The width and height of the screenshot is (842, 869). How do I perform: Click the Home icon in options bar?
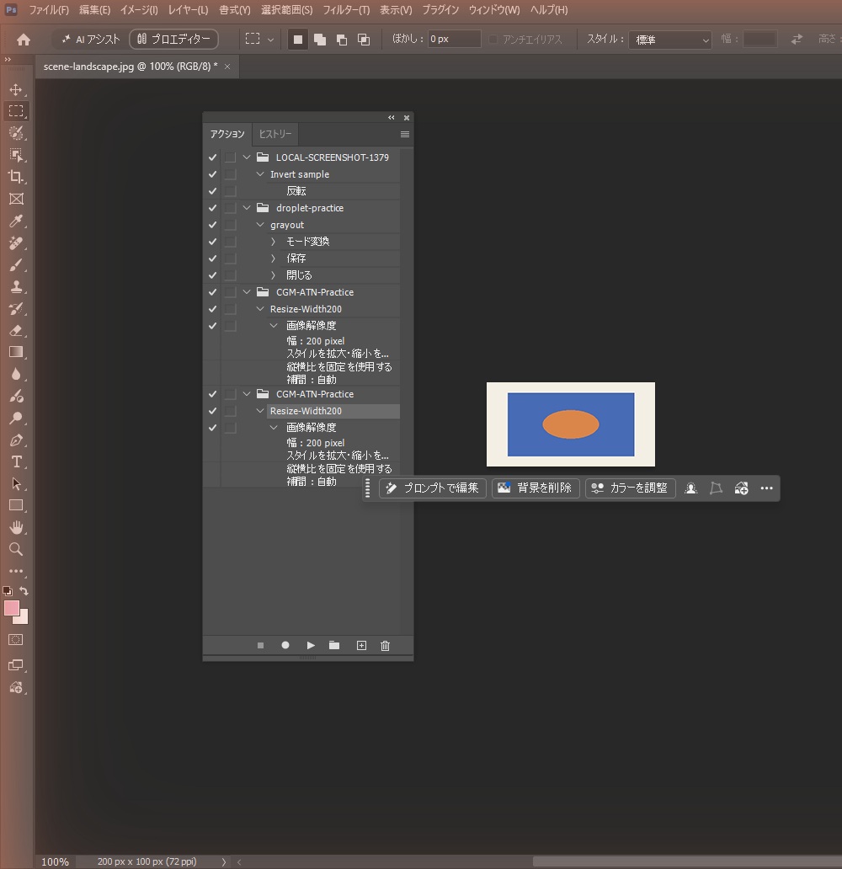[x=24, y=40]
